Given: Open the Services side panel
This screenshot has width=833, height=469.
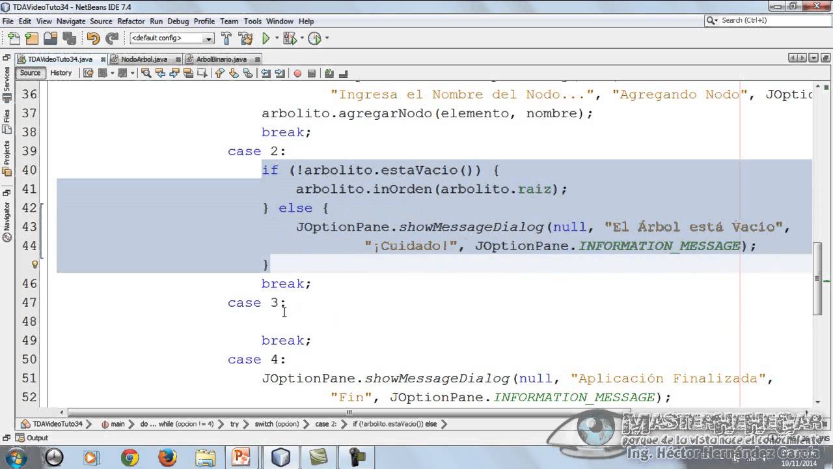Looking at the screenshot, I should click(x=7, y=83).
